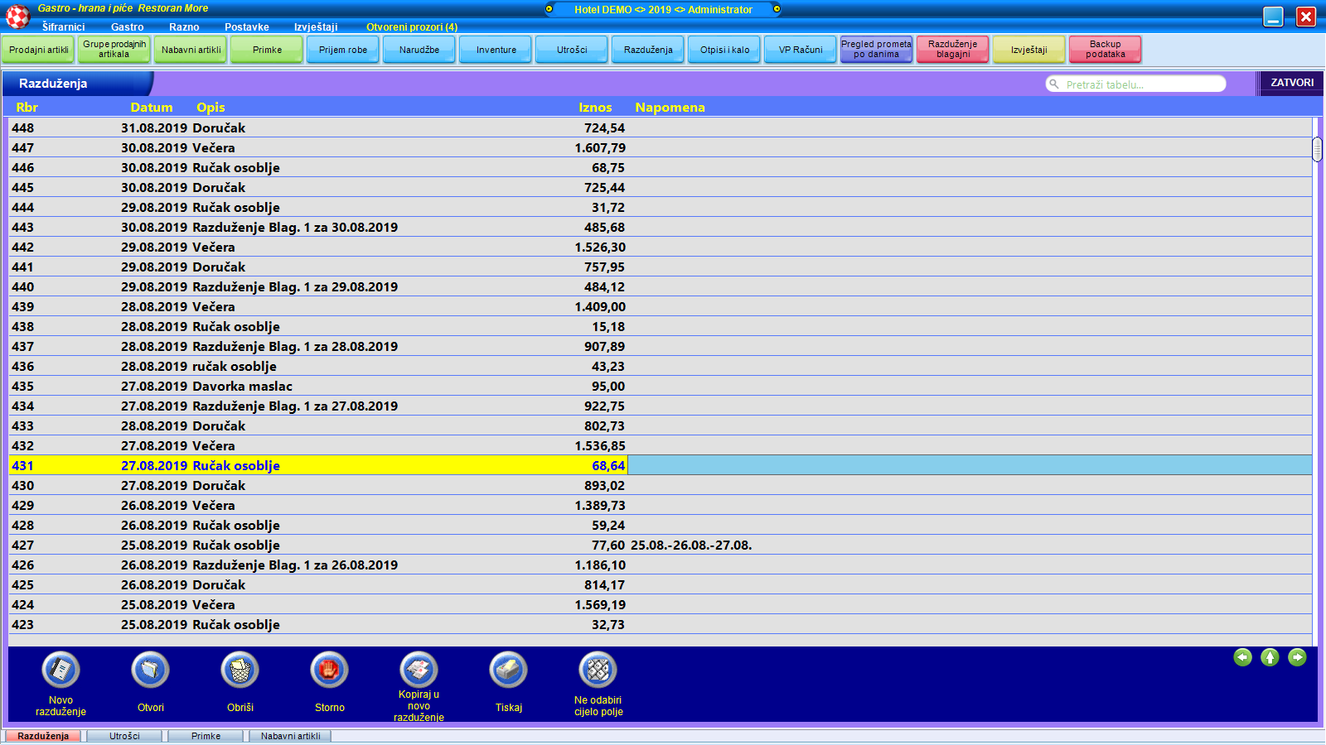Click the green up arrow icon
1326x745 pixels.
click(x=1270, y=657)
